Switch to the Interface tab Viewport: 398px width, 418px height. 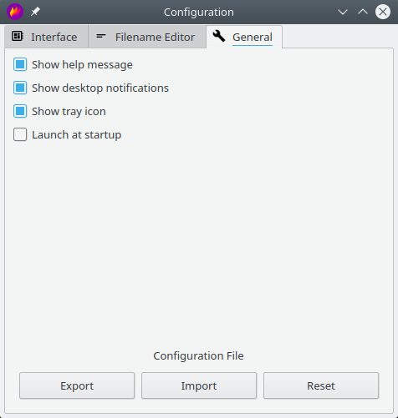tap(47, 37)
